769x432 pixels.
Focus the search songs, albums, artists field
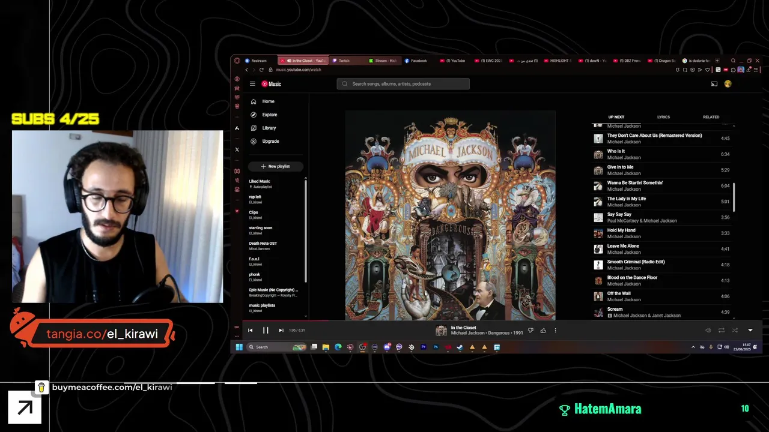[403, 84]
